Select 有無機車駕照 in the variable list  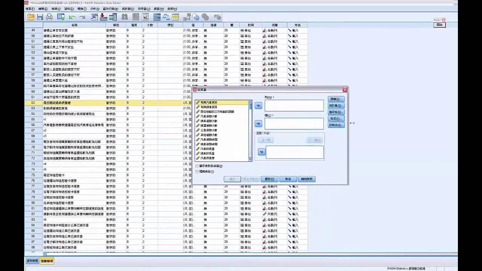click(209, 107)
